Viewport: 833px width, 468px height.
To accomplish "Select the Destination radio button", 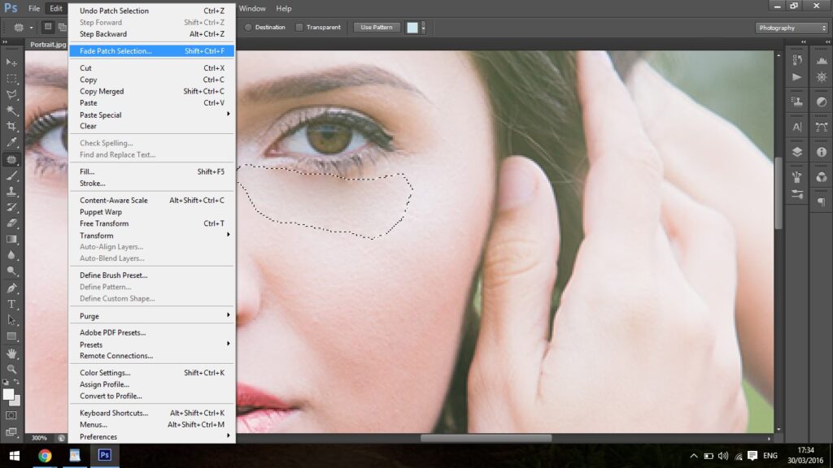I will pos(249,28).
